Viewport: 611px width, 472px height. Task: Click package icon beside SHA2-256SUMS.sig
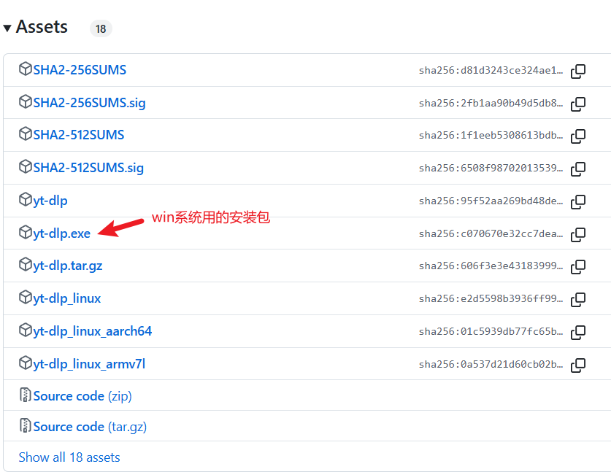[26, 101]
